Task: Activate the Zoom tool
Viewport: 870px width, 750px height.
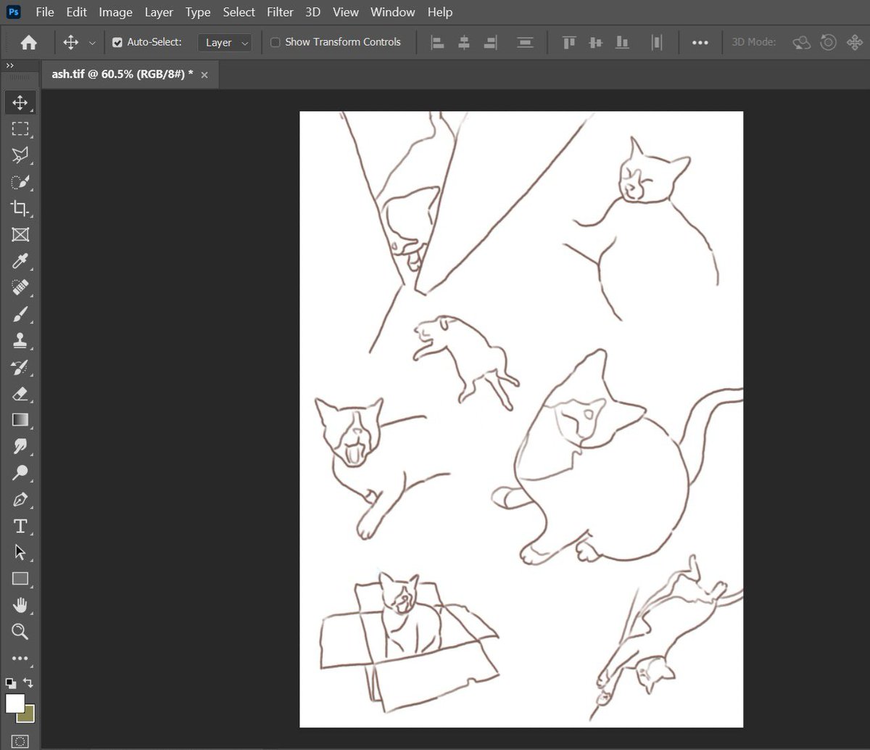Action: click(20, 632)
